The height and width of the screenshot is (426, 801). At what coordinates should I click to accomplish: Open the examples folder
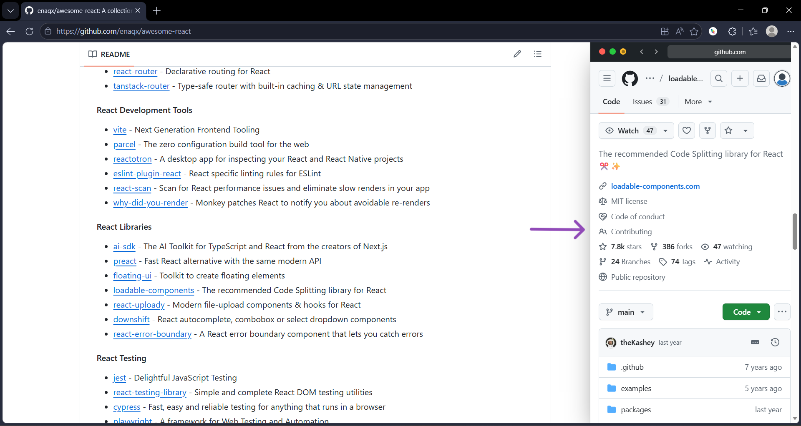(x=636, y=388)
